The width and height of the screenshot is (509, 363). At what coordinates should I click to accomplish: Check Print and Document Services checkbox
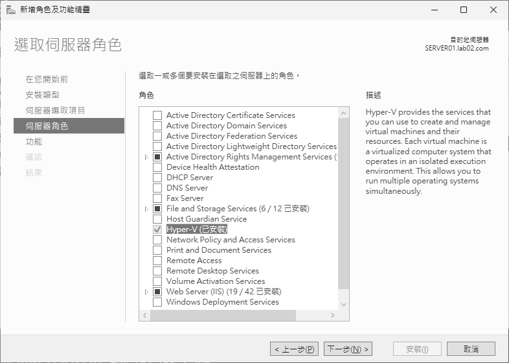pyautogui.click(x=157, y=250)
